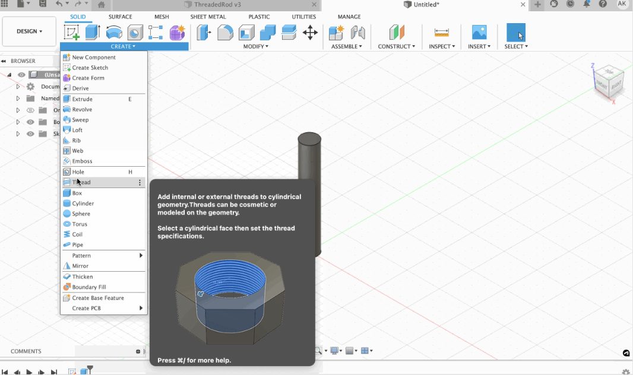Select the Loft tool
This screenshot has height=375, width=633.
pos(75,130)
